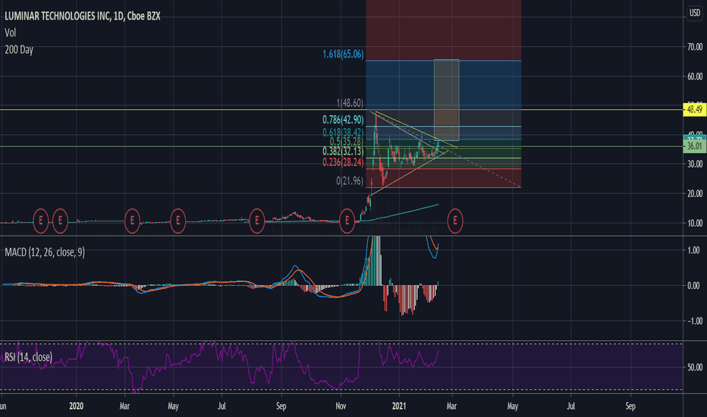Click the 10.00 price axis label
707x417 pixels.
[695, 223]
